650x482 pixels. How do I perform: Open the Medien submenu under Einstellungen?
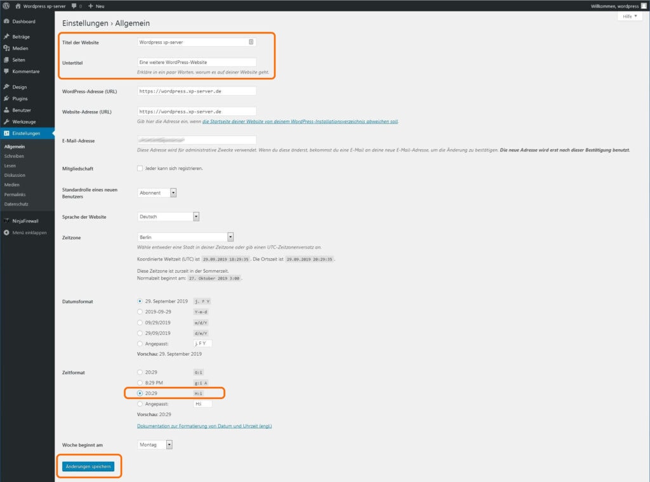(11, 185)
